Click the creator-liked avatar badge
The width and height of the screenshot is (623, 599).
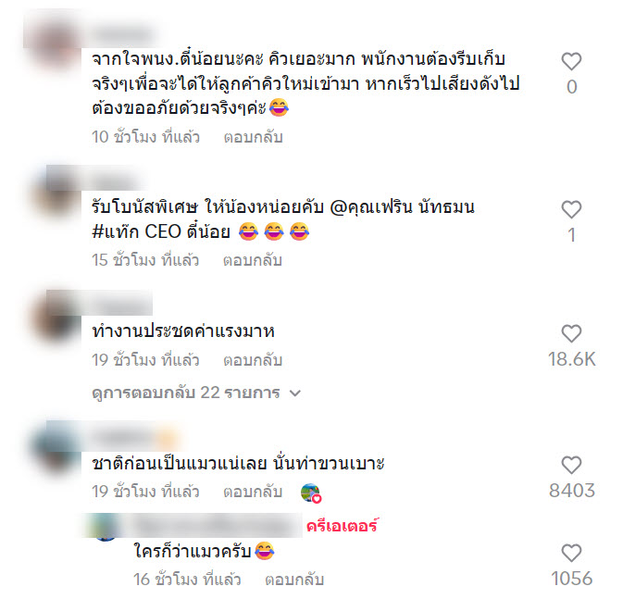pos(311,493)
